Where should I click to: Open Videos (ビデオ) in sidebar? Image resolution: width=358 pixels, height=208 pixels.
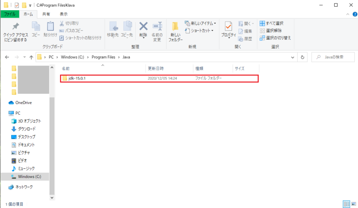[x=19, y=161]
